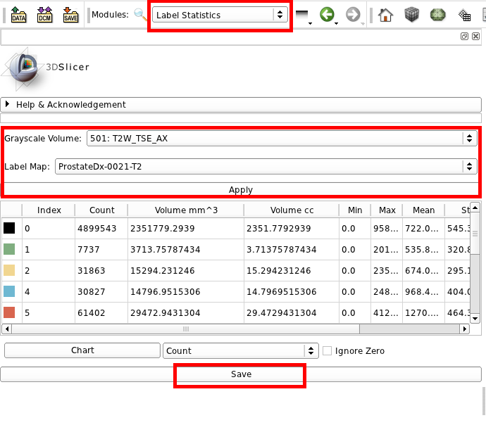Click the yellow color swatch for label 2
Screen dimensions: 486x425
(9, 270)
